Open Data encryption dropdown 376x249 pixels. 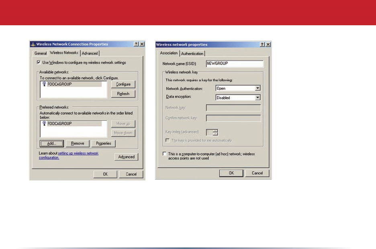257,98
